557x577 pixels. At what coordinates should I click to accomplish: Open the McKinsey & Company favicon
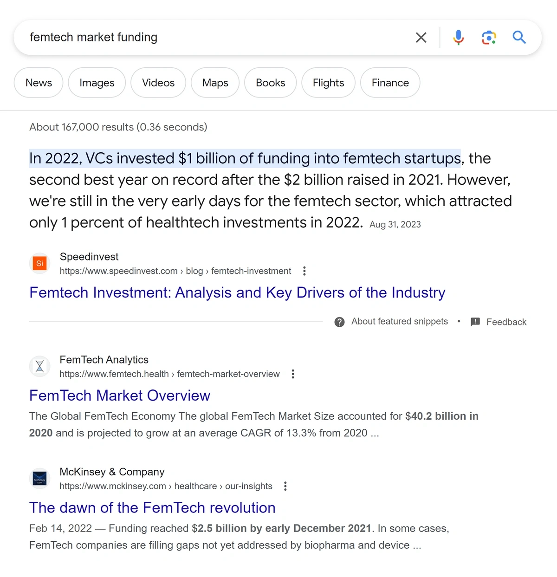(40, 479)
